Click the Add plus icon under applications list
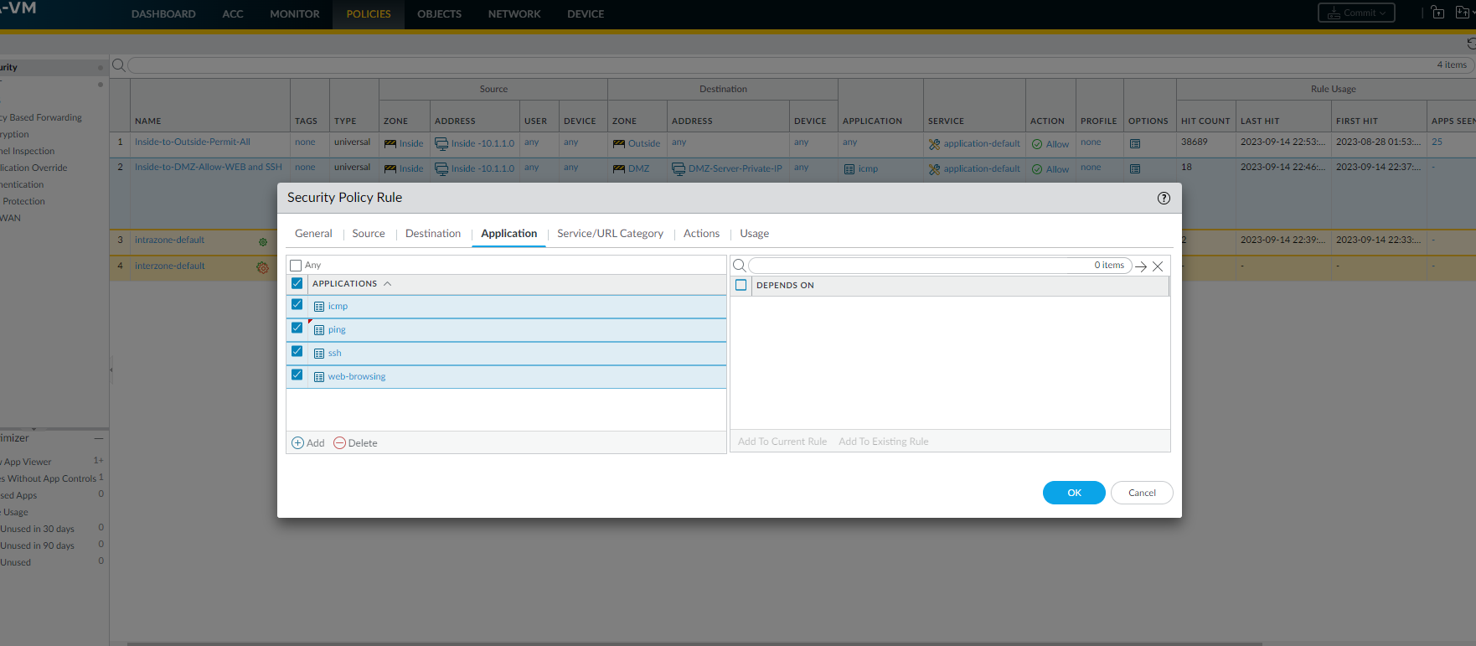 point(297,443)
